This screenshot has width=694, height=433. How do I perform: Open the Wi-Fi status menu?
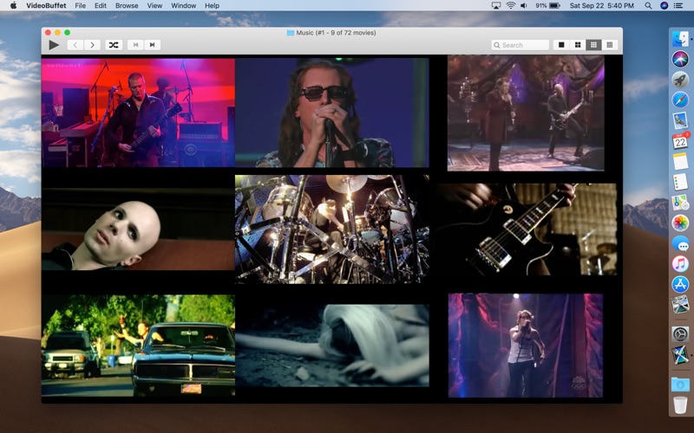(x=510, y=6)
